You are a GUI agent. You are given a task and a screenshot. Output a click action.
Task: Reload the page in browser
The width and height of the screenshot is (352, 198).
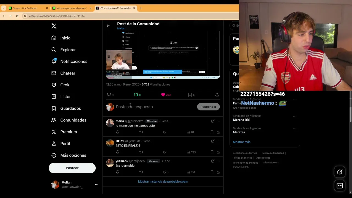pos(17,16)
